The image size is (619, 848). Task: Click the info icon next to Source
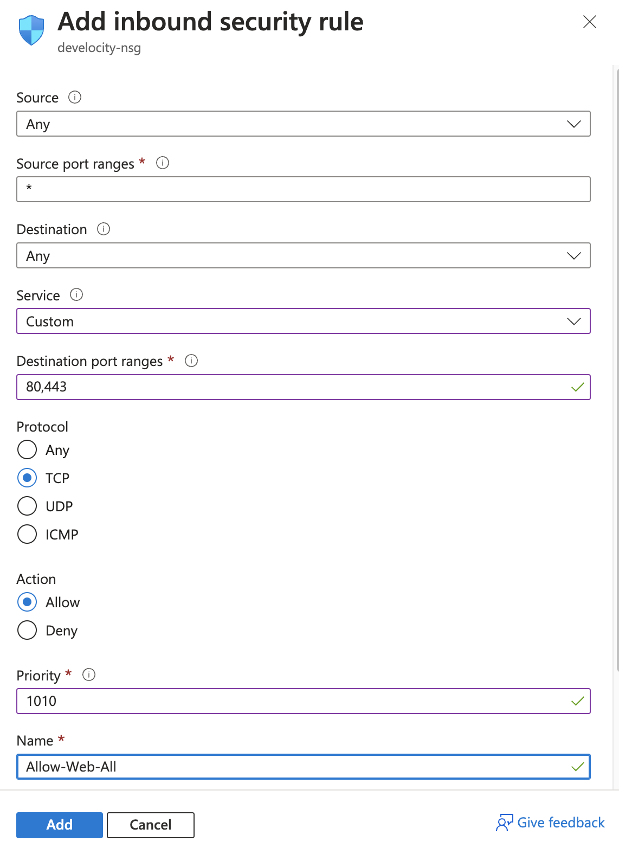75,97
